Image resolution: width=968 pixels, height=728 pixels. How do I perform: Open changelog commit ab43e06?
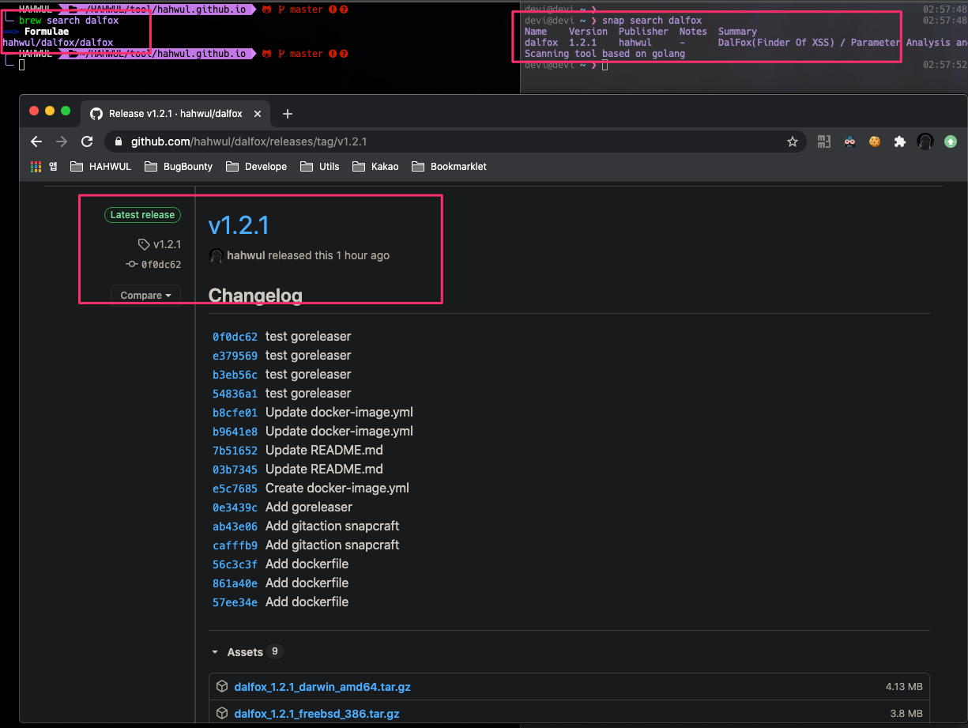[x=235, y=526]
